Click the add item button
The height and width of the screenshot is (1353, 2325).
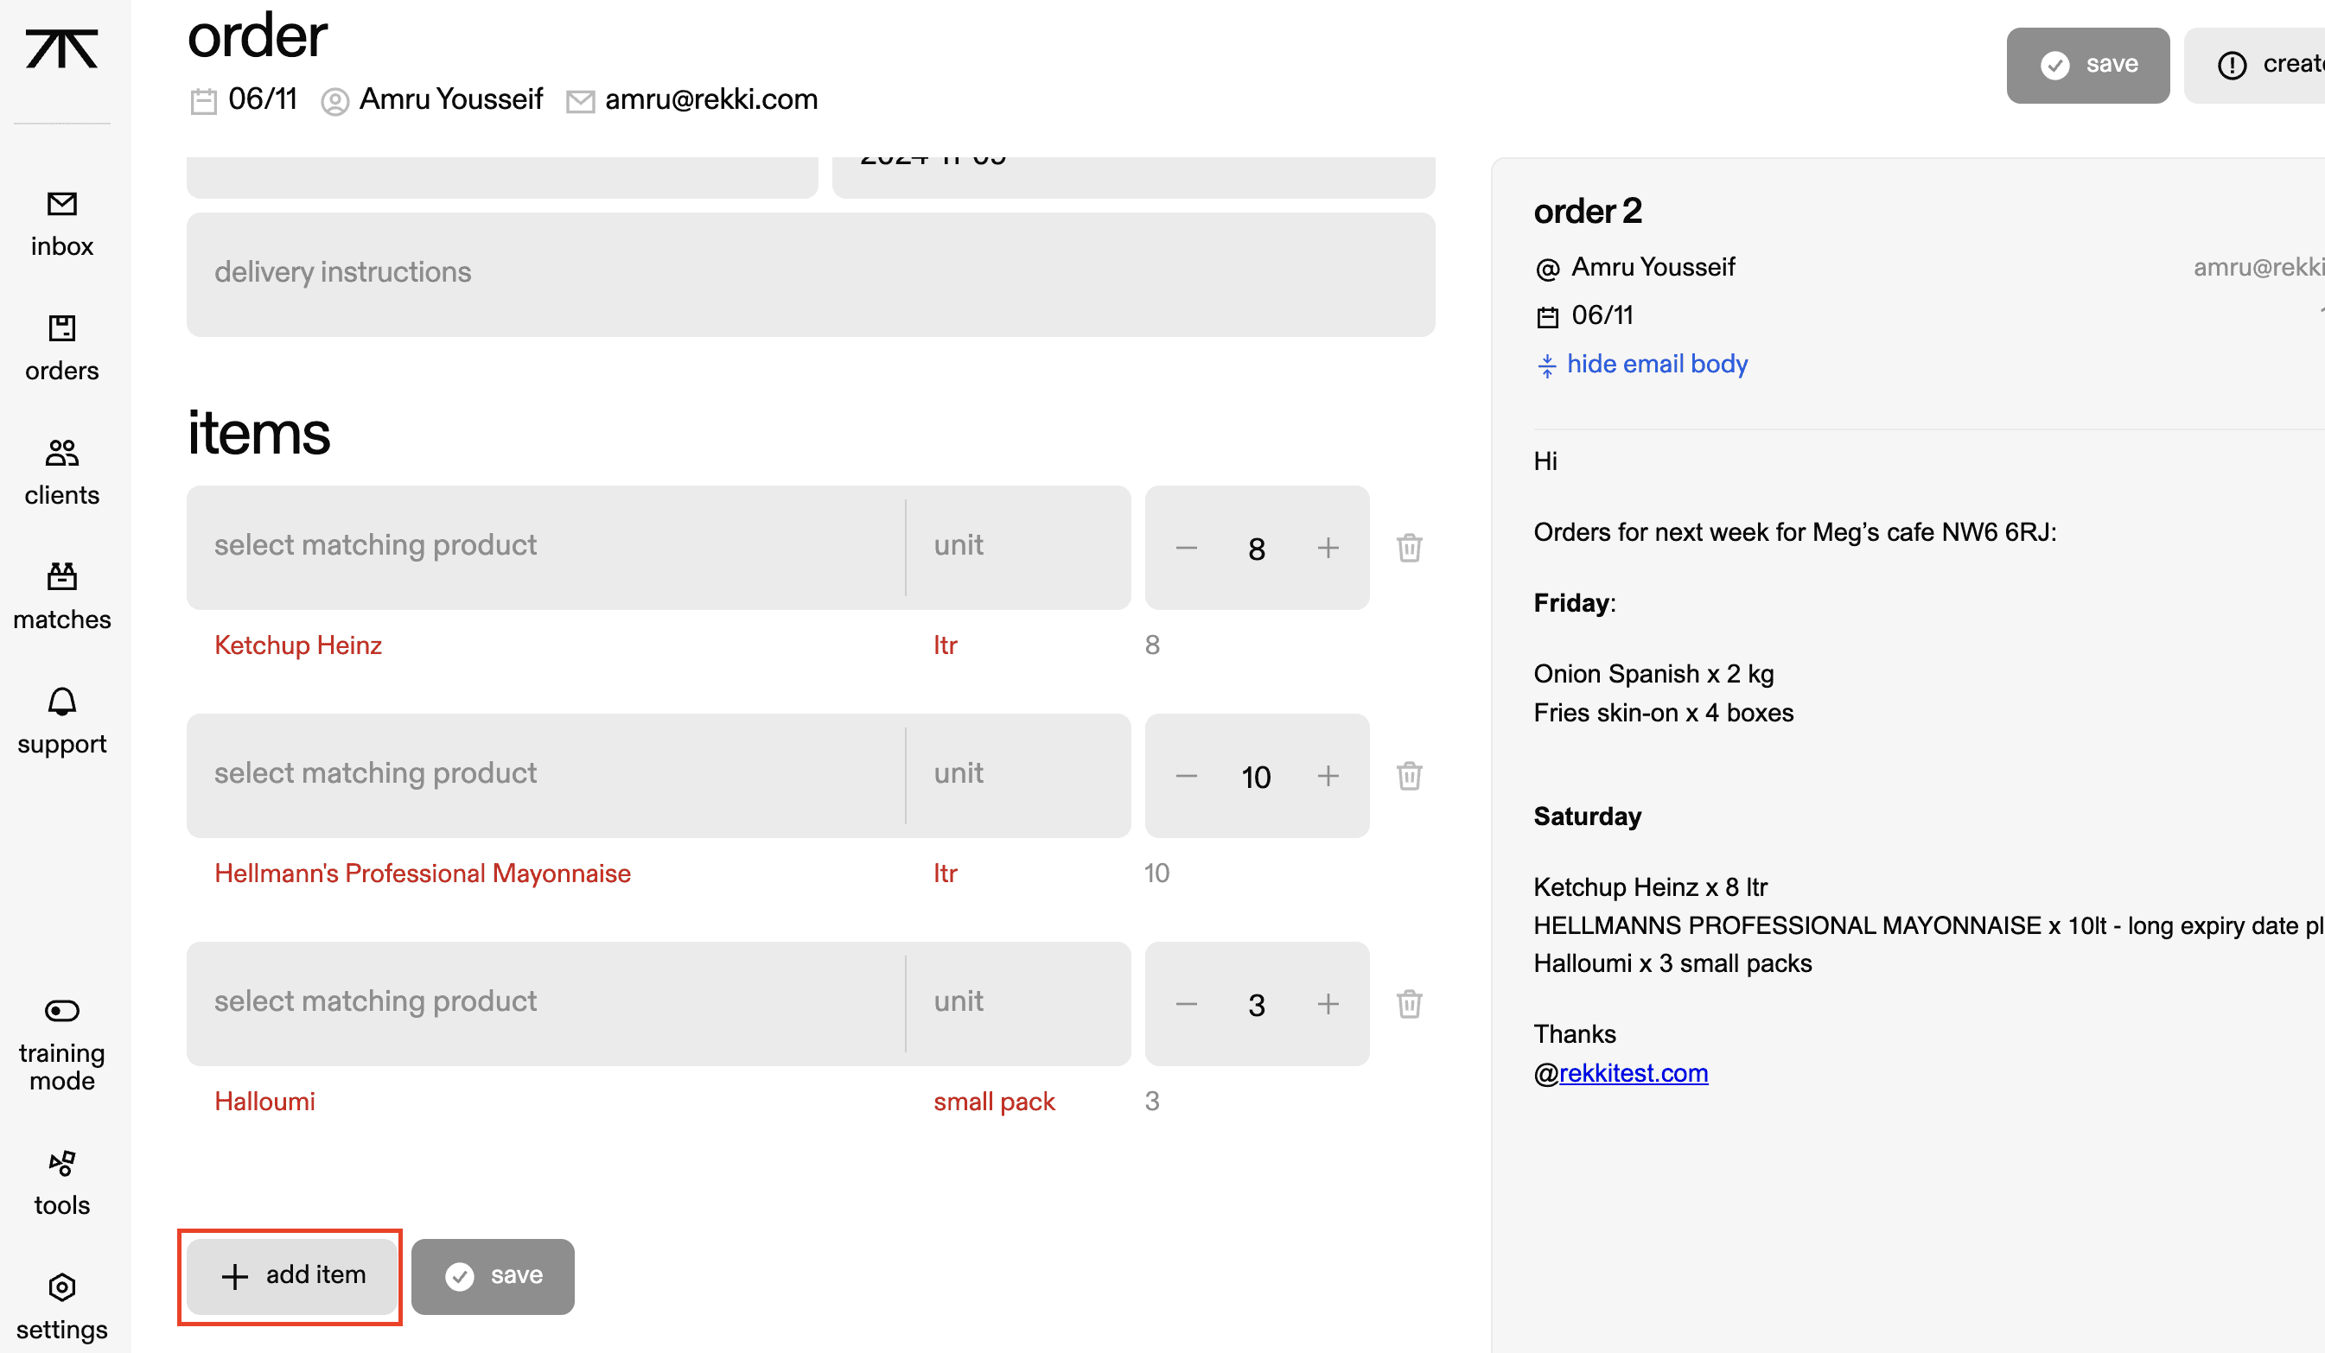coord(291,1275)
